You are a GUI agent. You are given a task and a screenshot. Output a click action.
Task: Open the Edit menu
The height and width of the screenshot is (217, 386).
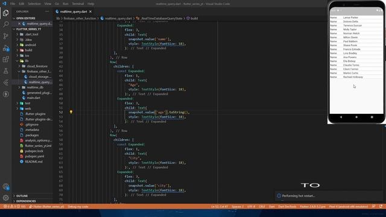pos(22,4)
